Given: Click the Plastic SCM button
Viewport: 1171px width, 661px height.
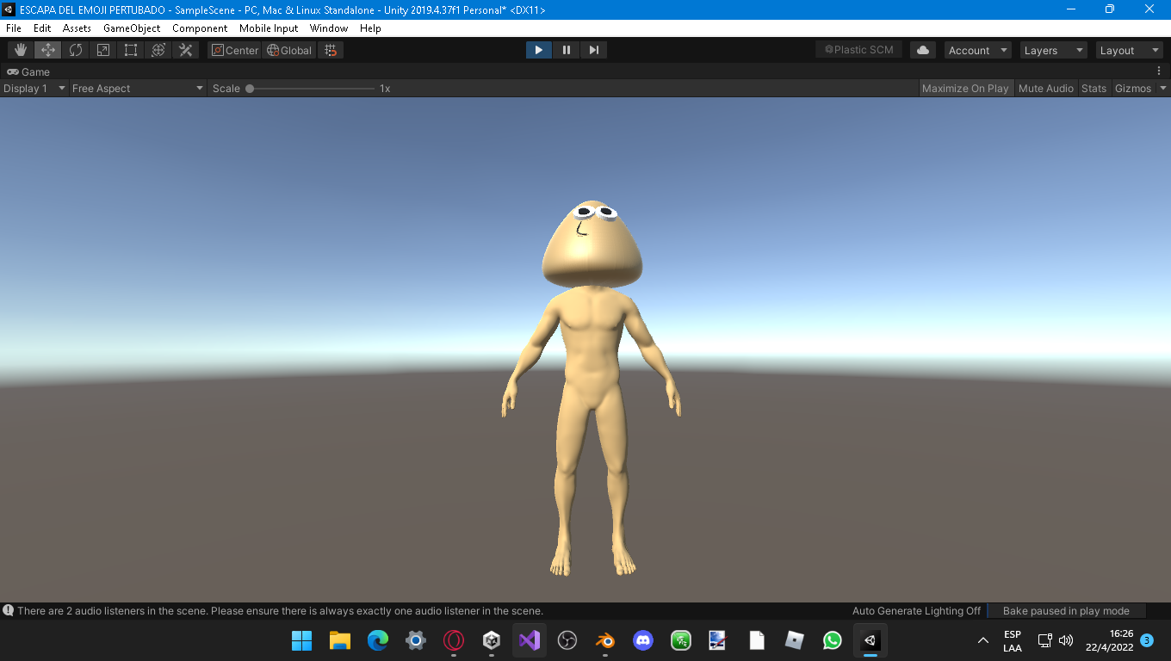Looking at the screenshot, I should coord(859,50).
